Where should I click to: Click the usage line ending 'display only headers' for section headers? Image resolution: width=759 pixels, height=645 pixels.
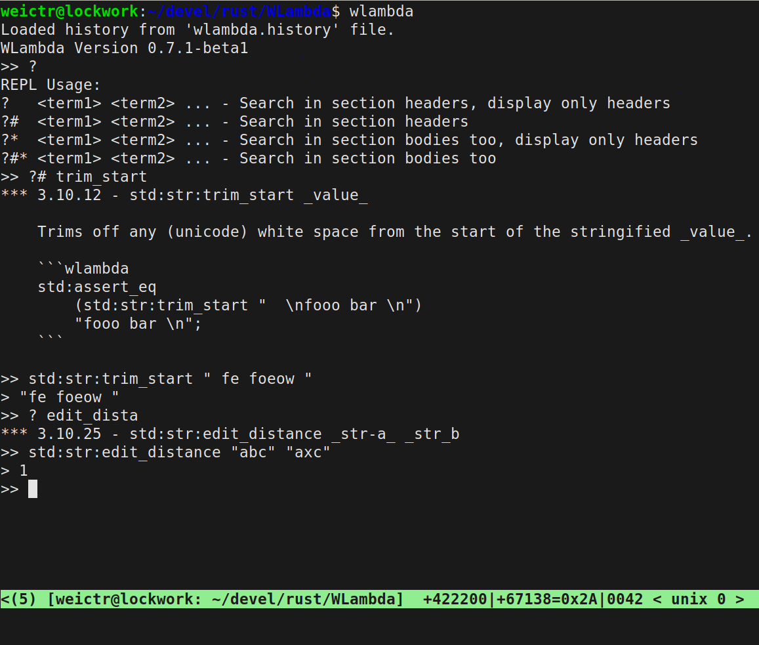click(x=335, y=103)
